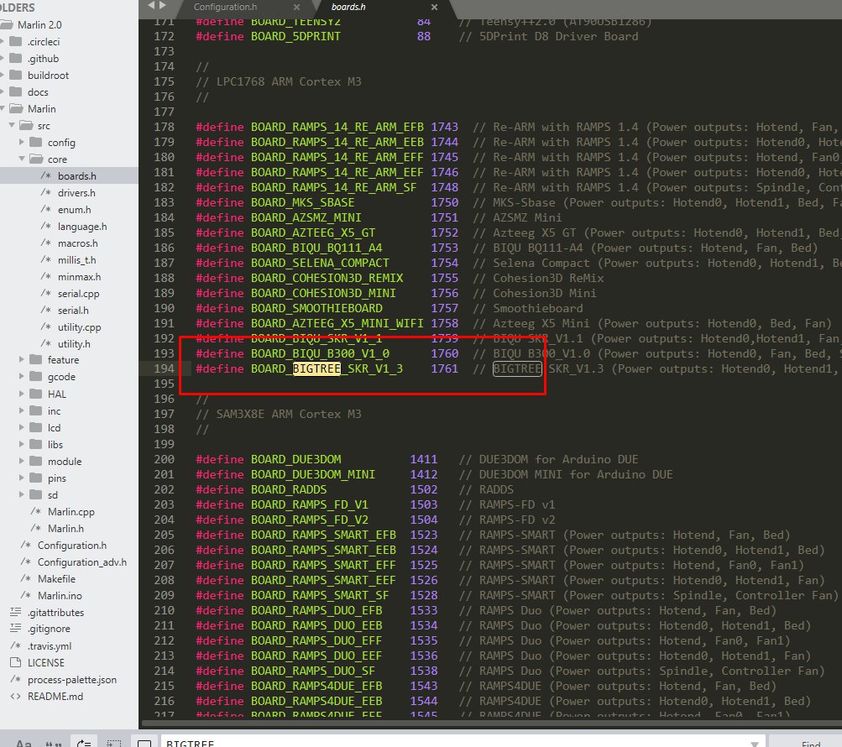This screenshot has width=842, height=747.
Task: Click the pins folder icon
Action: click(x=36, y=478)
